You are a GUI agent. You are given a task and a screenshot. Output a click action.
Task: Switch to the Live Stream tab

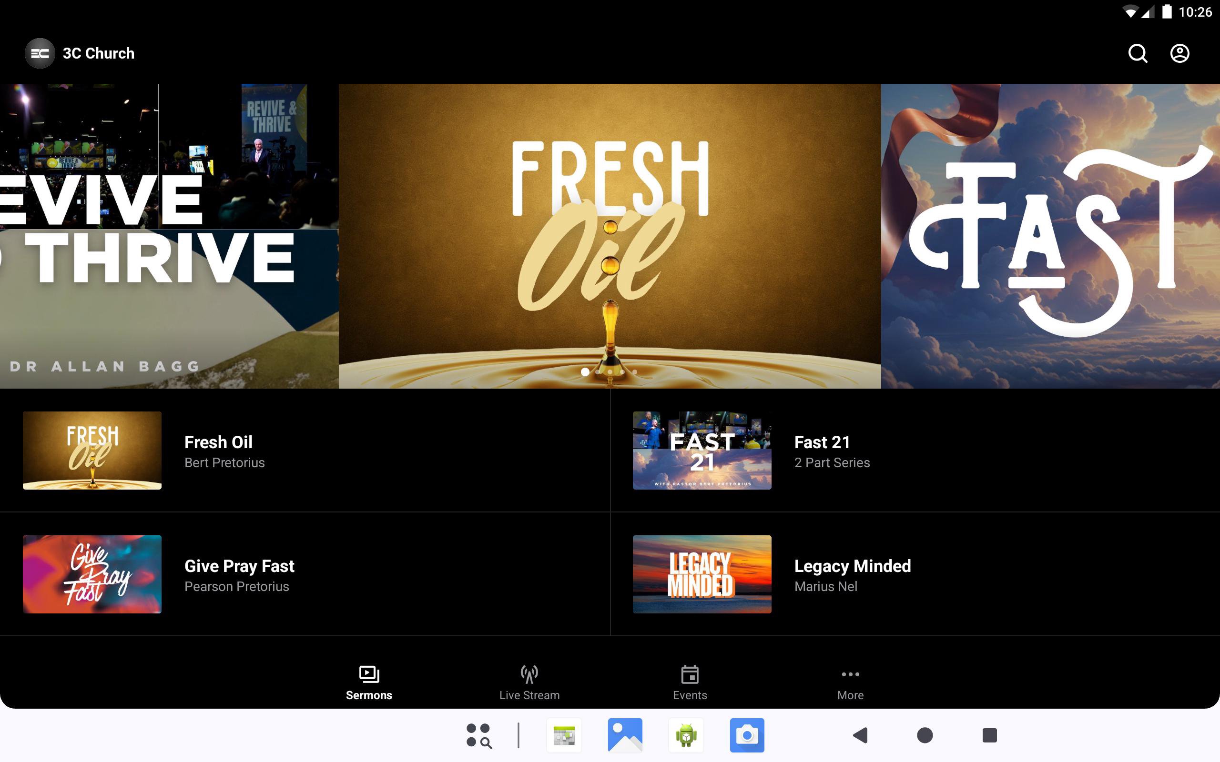pos(529,682)
